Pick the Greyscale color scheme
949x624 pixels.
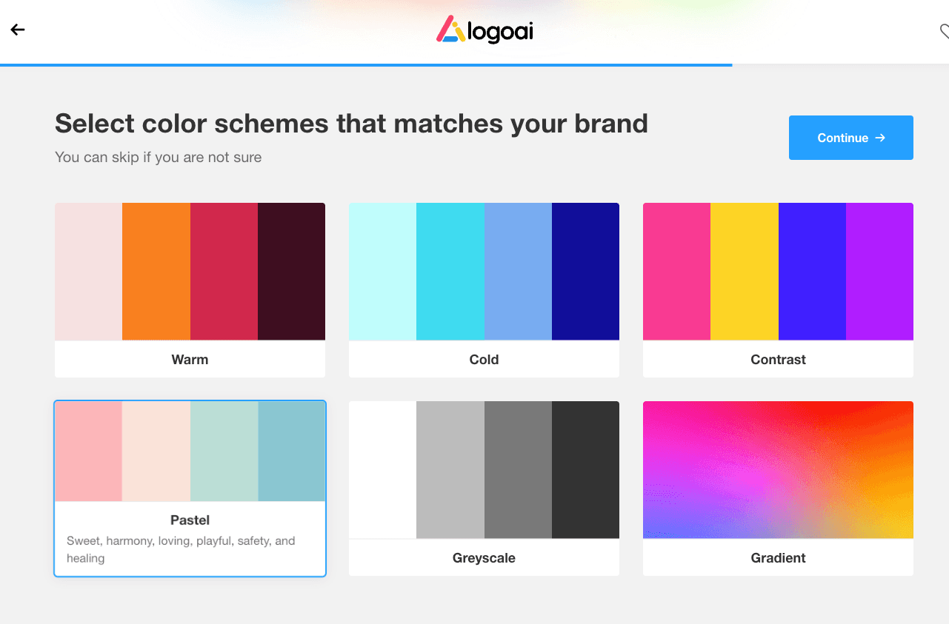tap(484, 489)
